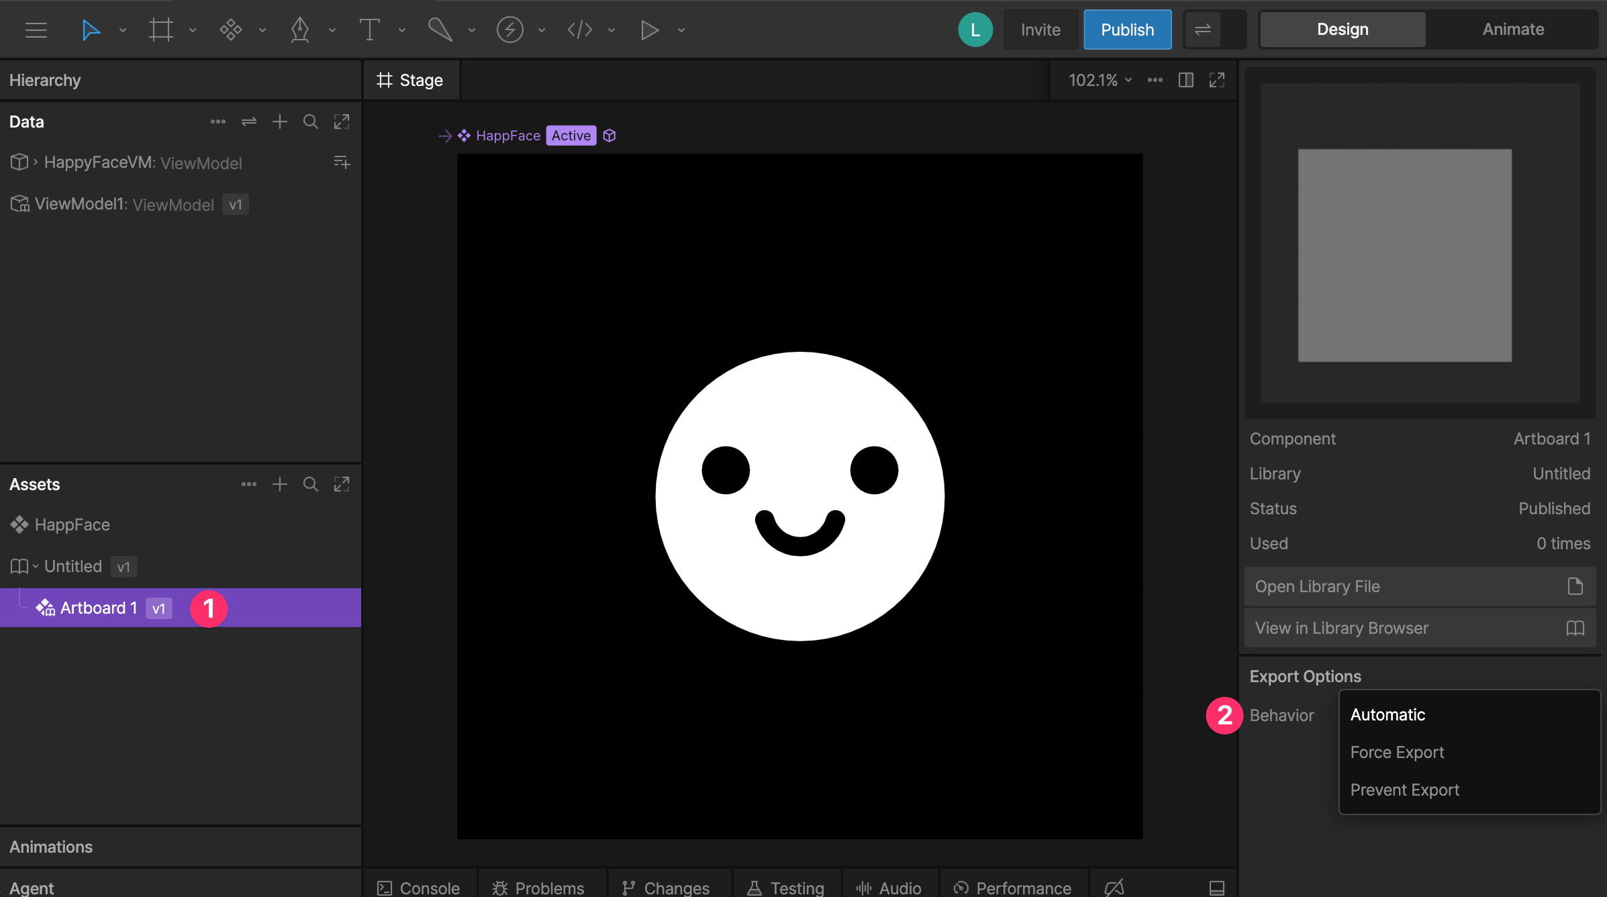Open the hamburger main menu
This screenshot has height=897, width=1607.
(x=36, y=30)
